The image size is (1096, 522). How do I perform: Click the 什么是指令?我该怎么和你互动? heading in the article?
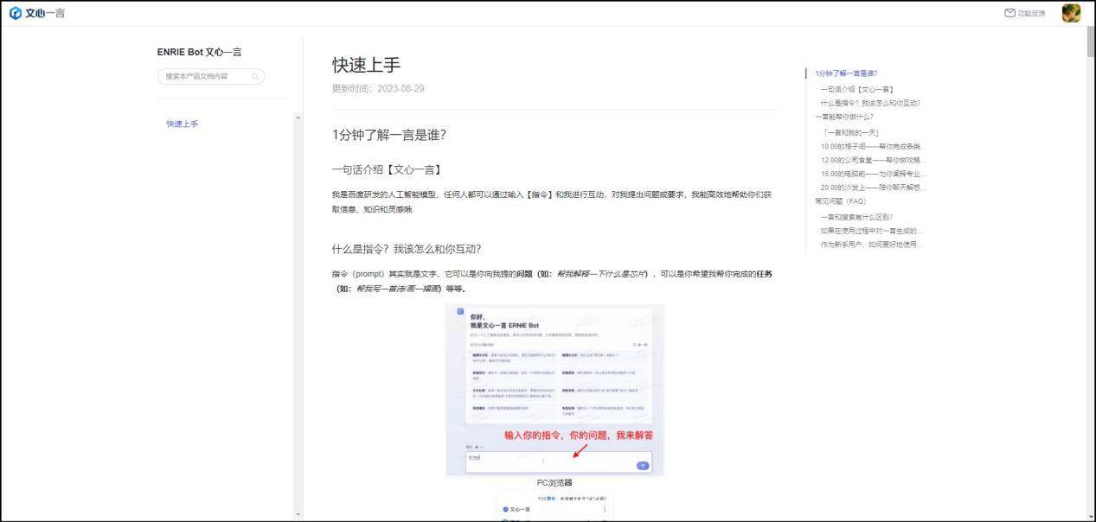point(407,249)
